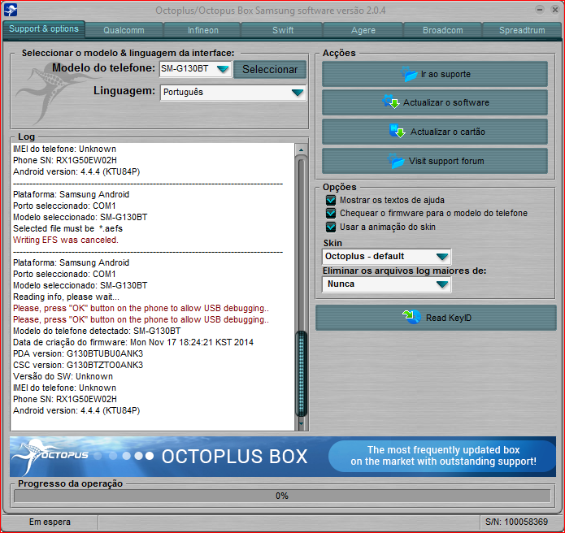Click the down arrow of the log scrollbar
Image resolution: width=565 pixels, height=533 pixels.
(302, 423)
